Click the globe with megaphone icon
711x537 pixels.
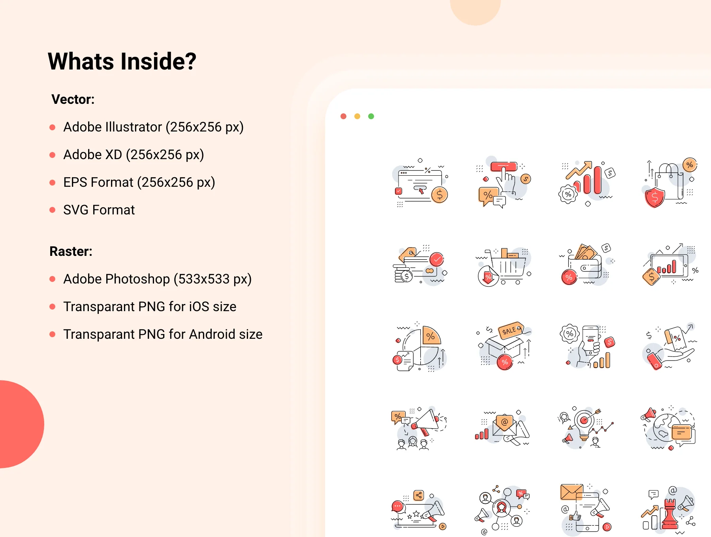click(x=668, y=428)
